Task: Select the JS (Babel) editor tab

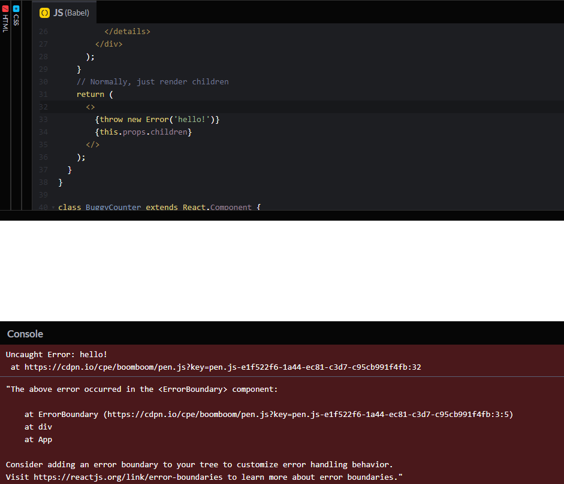Action: 64,13
